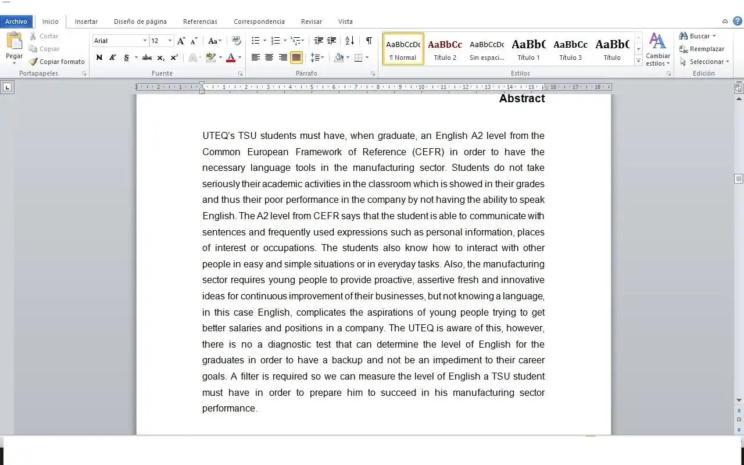The image size is (744, 465).
Task: Toggle show paragraph marks ¶
Action: click(369, 41)
